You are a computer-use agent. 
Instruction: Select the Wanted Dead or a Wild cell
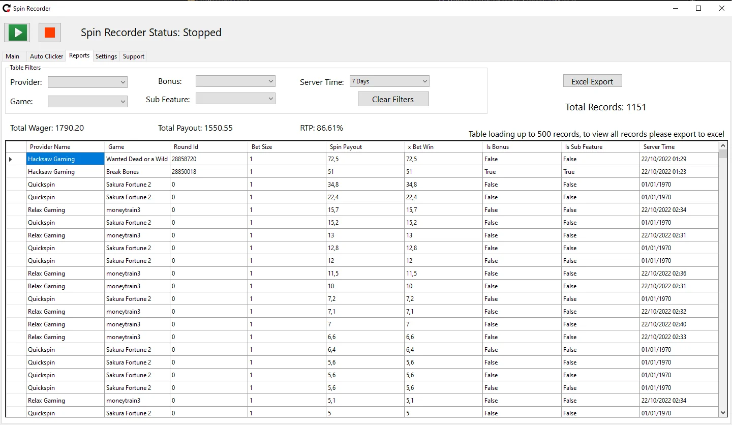click(137, 159)
